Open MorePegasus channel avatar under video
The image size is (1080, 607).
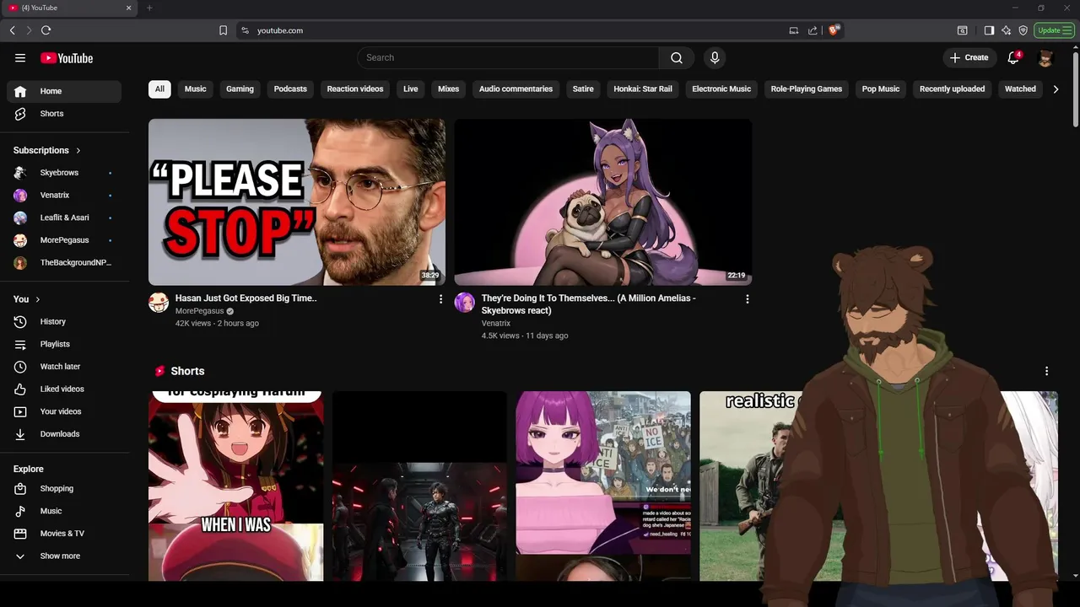coord(159,303)
